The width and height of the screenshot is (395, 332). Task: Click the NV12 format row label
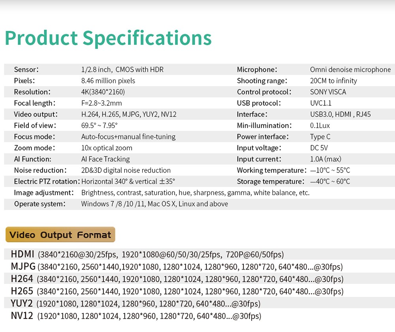point(22,316)
